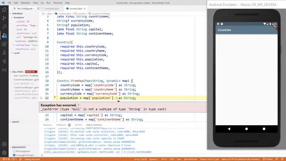Click the Flutter version status bar item
This screenshot has height=161, width=286.
pyautogui.click(x=209, y=159)
